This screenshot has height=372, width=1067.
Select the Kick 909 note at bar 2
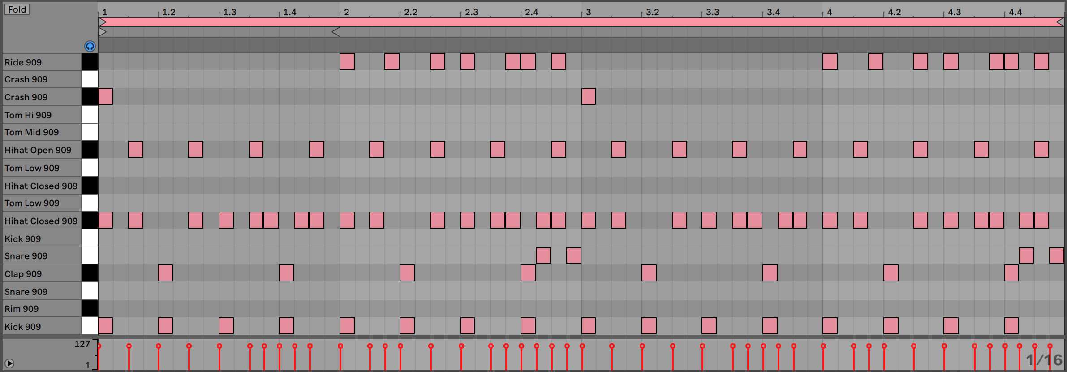(347, 326)
